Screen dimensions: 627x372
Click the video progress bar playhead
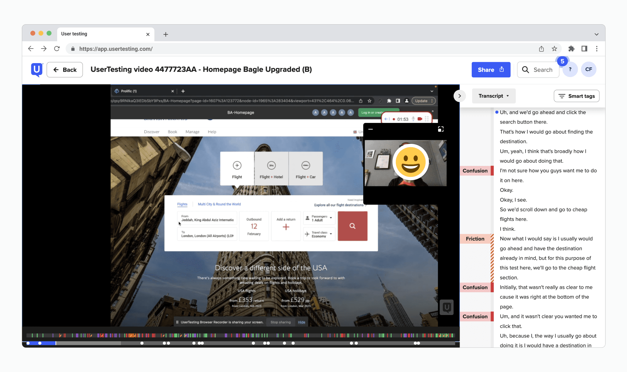click(56, 343)
